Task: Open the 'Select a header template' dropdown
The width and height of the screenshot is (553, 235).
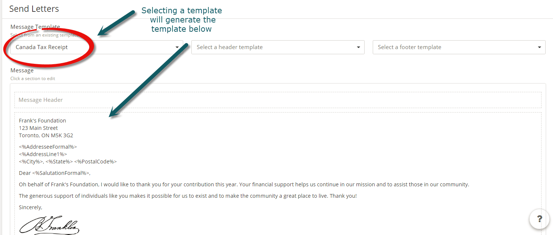Action: coord(278,47)
